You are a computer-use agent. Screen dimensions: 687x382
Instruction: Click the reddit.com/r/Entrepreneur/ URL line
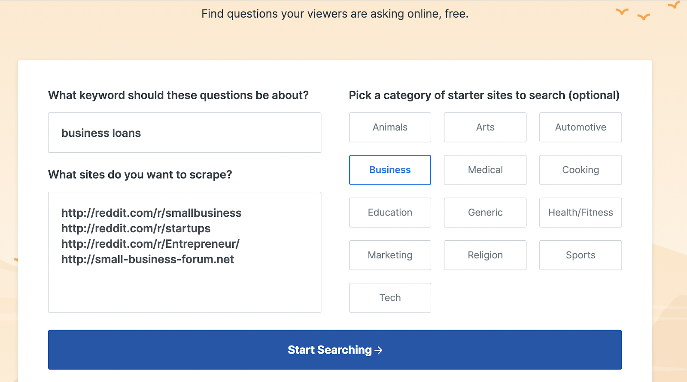point(150,244)
